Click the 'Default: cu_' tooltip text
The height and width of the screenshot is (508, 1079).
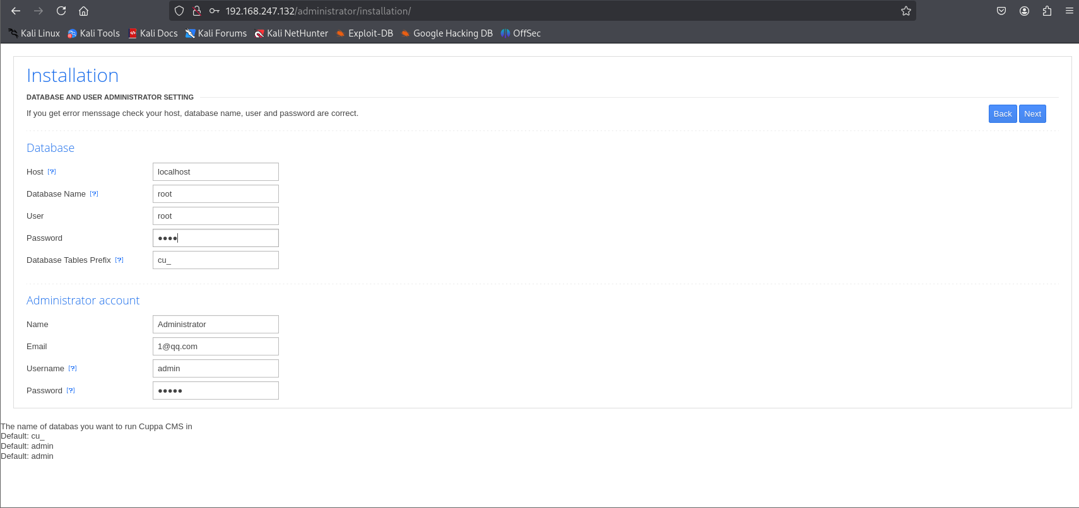(x=23, y=436)
